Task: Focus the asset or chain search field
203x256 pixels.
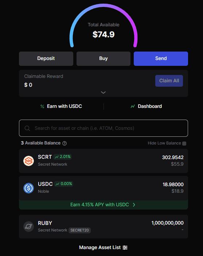Action: 104,128
